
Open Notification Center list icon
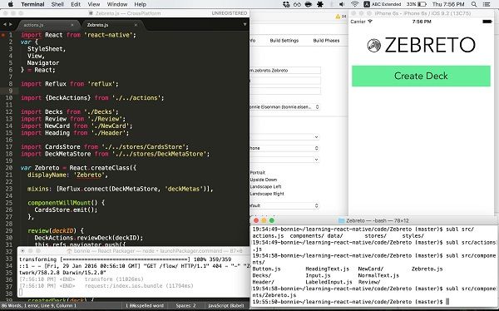coord(487,4)
